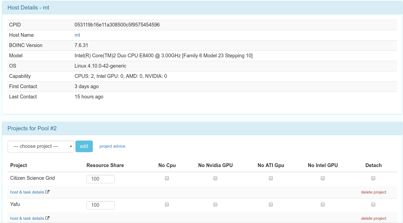The image size is (403, 223).
Task: Enable No Intel GPU for Yafu
Action: (323, 204)
